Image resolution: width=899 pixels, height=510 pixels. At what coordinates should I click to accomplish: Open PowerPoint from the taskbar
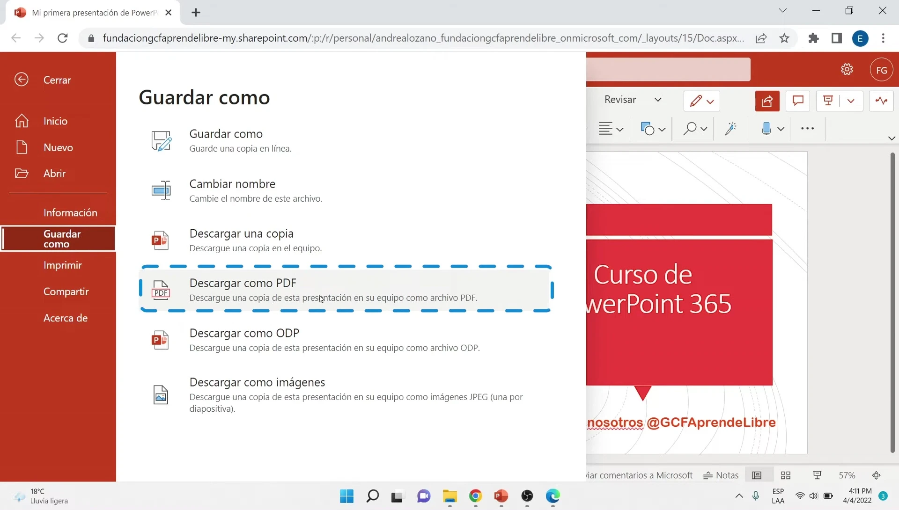point(501,496)
